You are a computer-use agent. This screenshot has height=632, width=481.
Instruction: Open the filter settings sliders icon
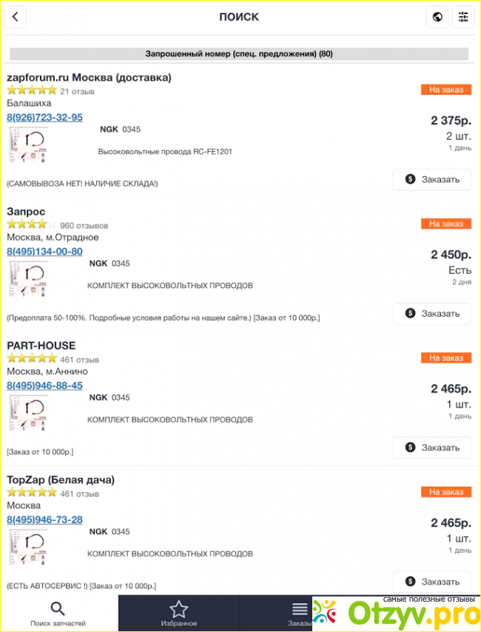pyautogui.click(x=463, y=17)
